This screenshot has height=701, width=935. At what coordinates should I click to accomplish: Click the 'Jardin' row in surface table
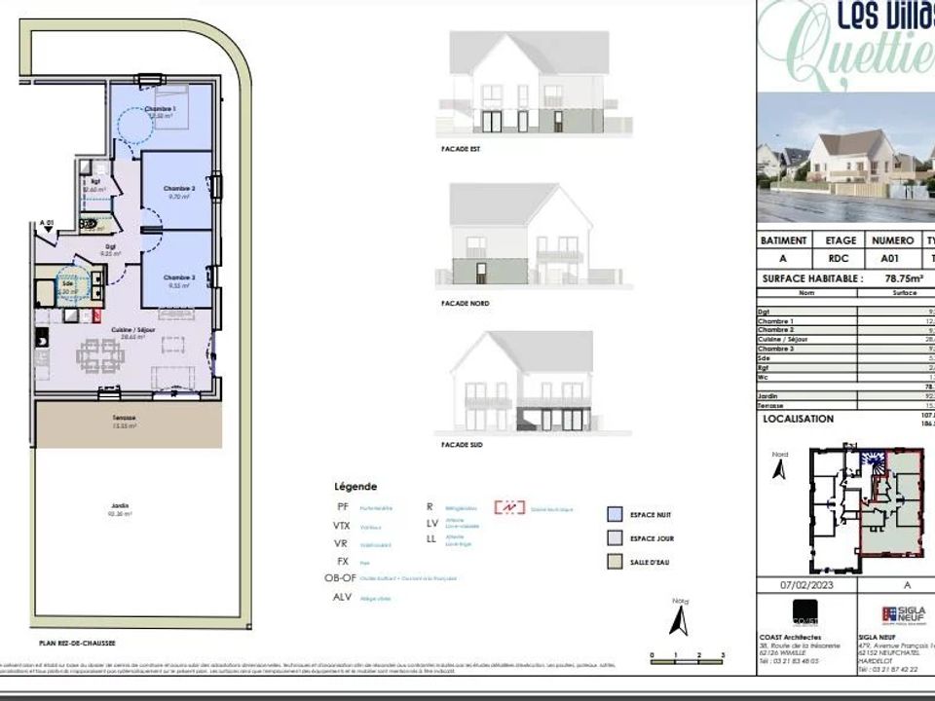point(846,396)
